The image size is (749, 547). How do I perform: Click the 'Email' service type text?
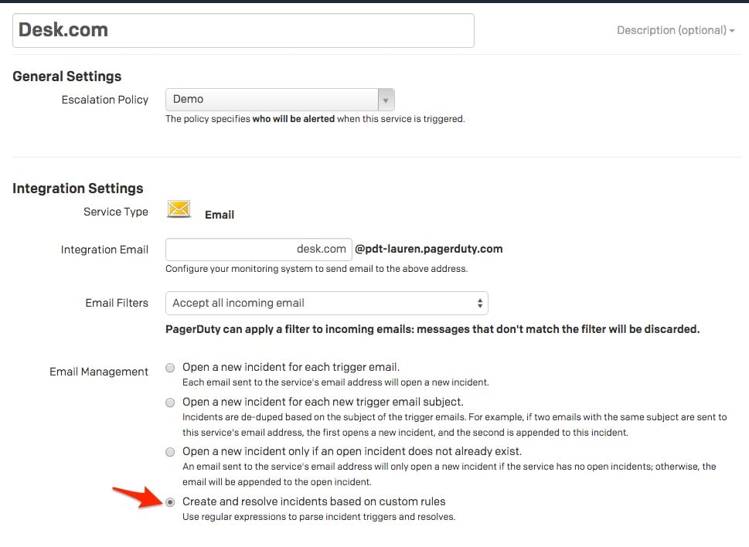point(220,215)
